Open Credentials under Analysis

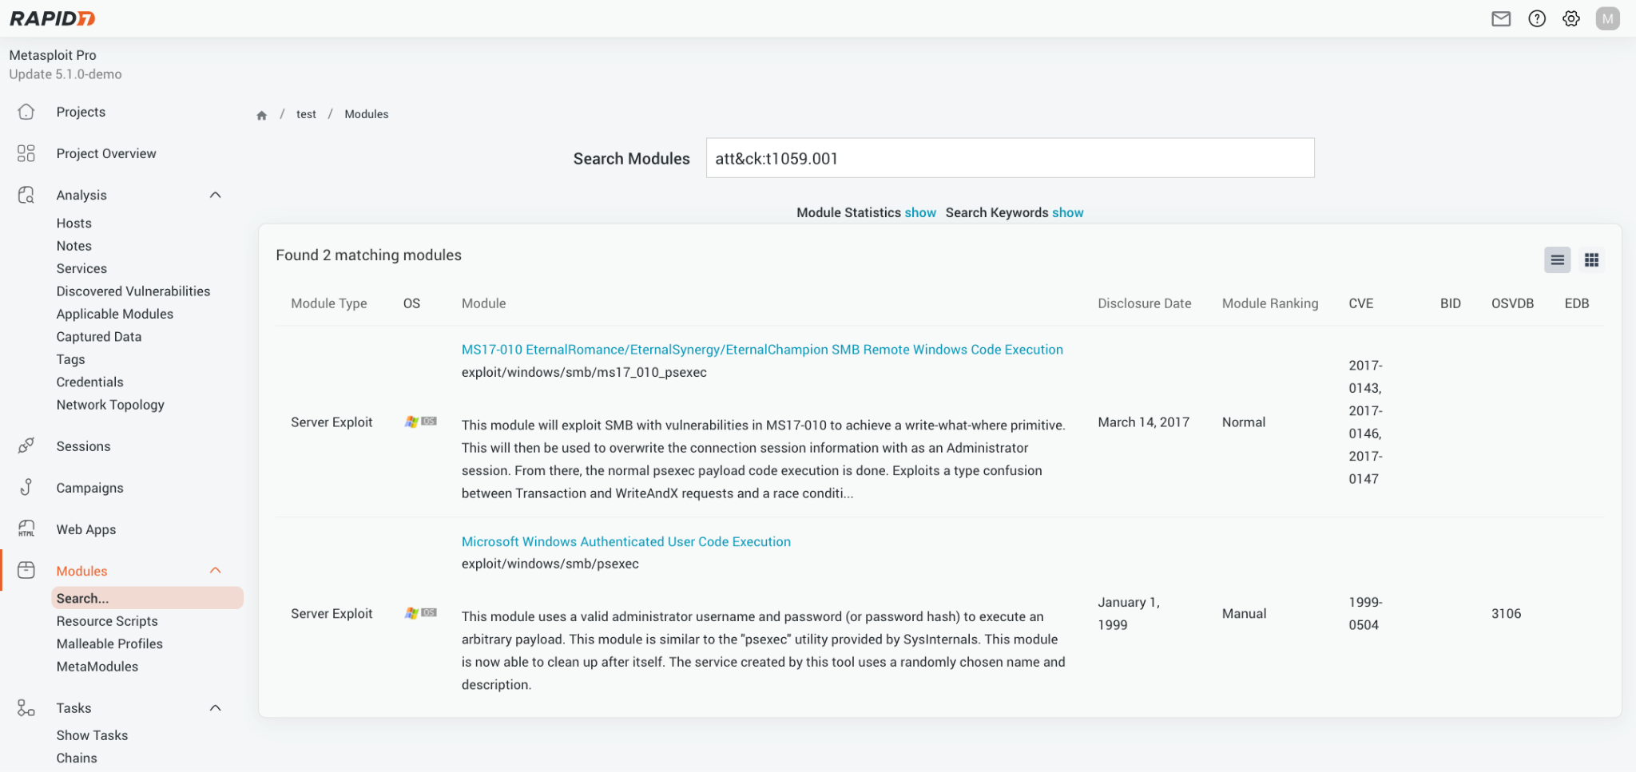pos(89,382)
